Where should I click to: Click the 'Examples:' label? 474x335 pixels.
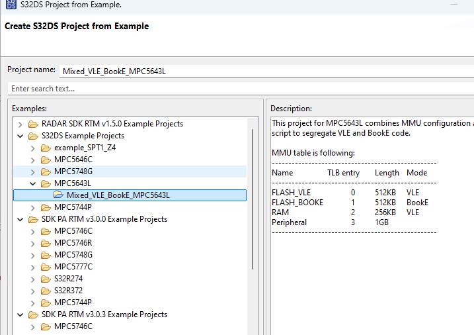tap(29, 109)
